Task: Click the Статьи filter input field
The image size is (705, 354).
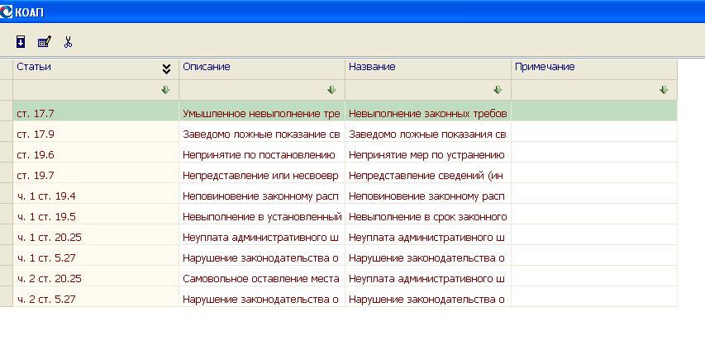Action: [x=96, y=90]
